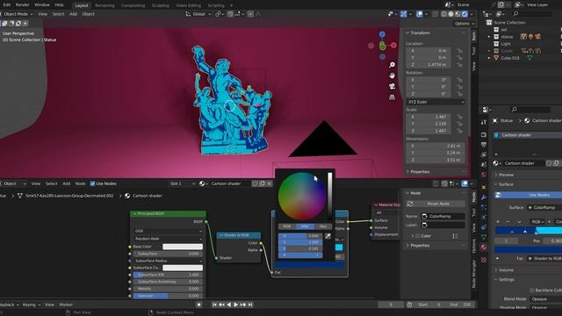Click the Reset Node button
Screen dimensions: 562x316
(x=436, y=204)
